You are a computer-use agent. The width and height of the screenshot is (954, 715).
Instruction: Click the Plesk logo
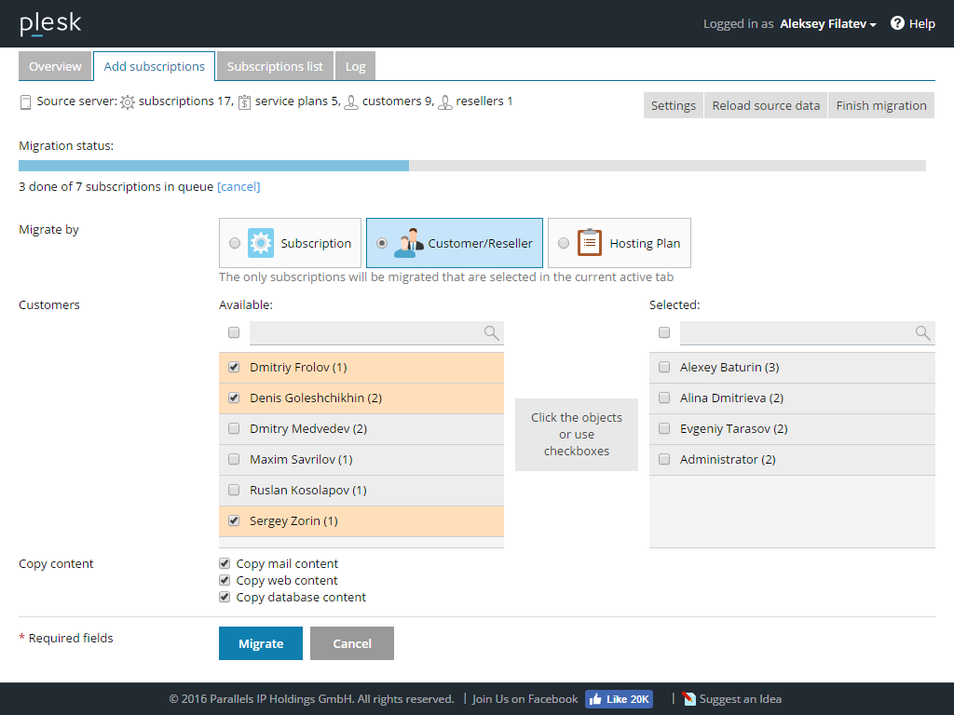(50, 24)
